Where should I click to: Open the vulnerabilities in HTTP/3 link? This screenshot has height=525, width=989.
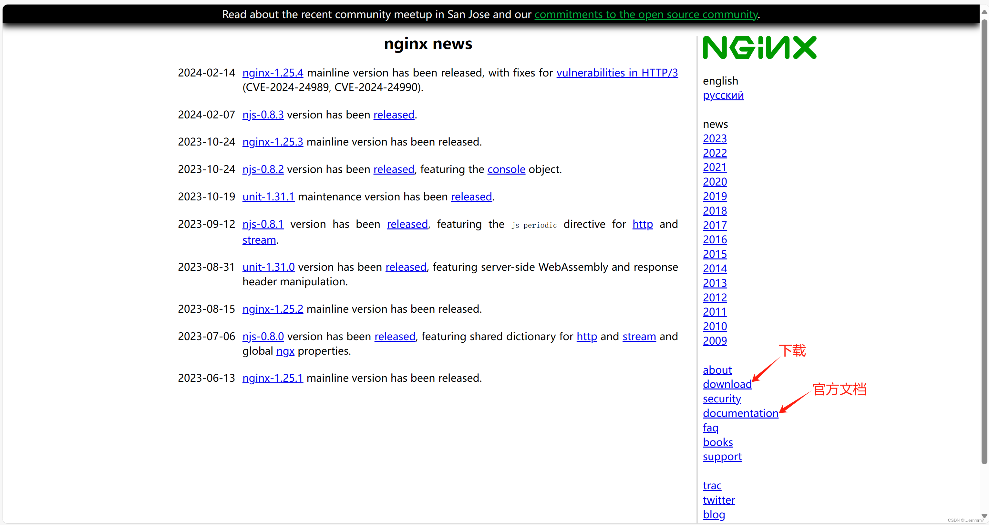(x=617, y=73)
